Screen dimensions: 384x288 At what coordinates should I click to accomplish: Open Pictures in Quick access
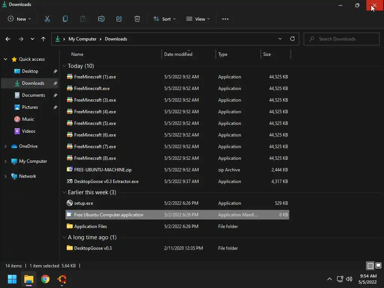pos(30,107)
